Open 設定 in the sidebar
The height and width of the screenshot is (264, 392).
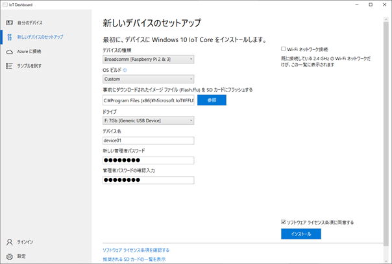click(x=21, y=256)
